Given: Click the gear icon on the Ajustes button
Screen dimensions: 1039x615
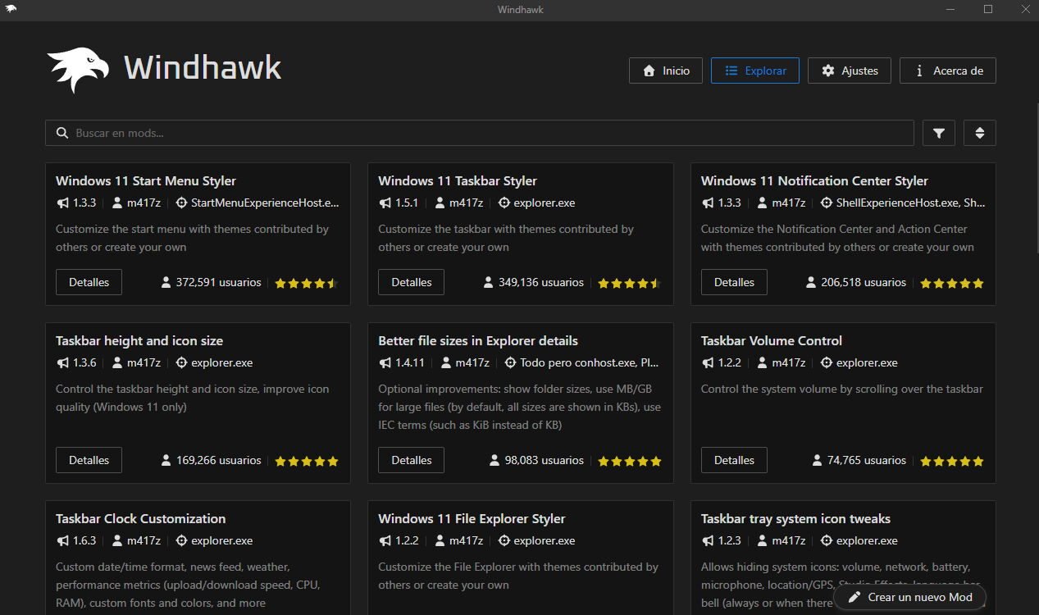Looking at the screenshot, I should [827, 71].
